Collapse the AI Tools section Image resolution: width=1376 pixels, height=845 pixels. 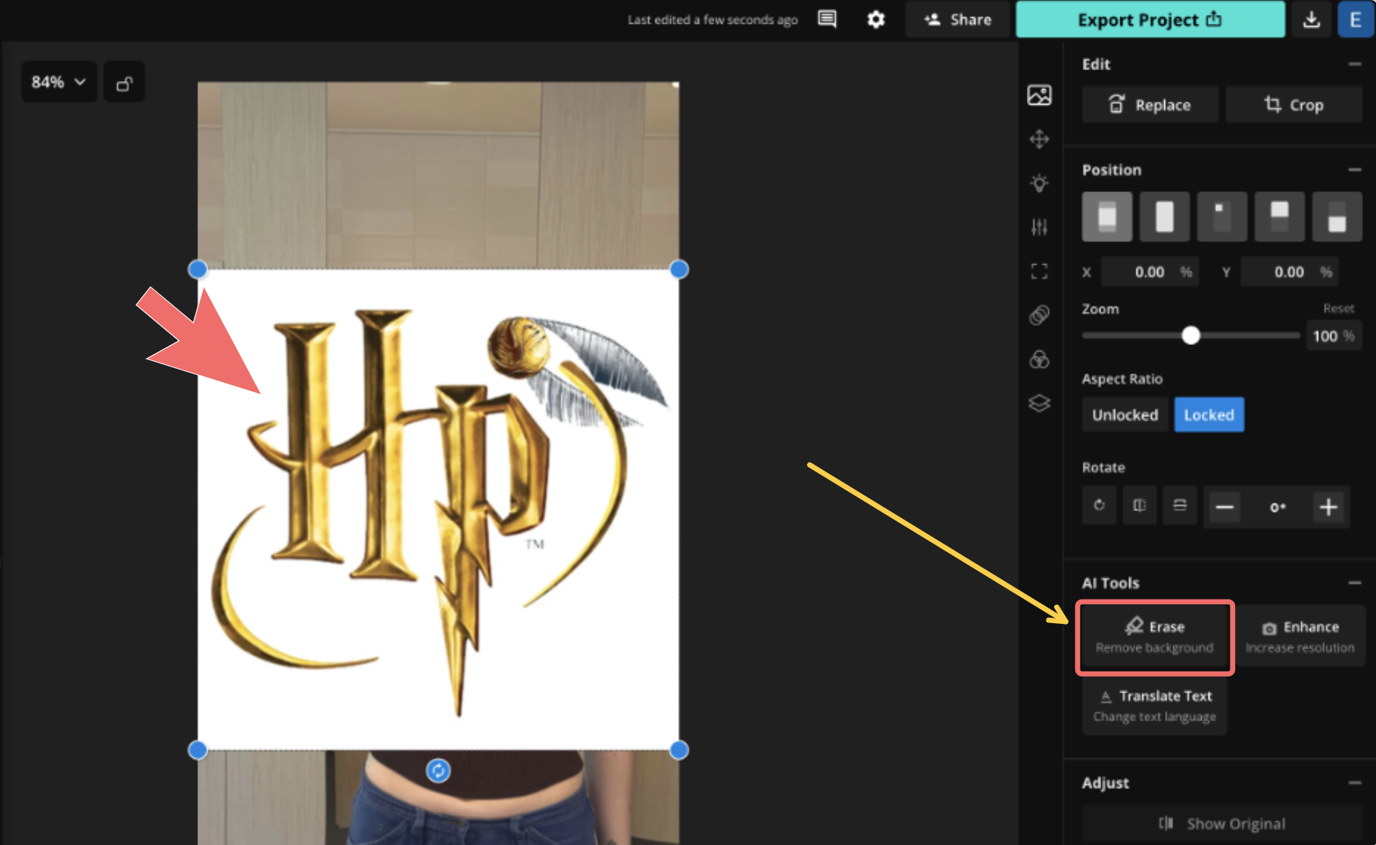(1354, 583)
